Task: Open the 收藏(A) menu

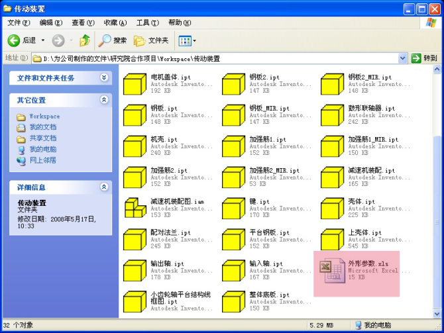Action: (115, 23)
